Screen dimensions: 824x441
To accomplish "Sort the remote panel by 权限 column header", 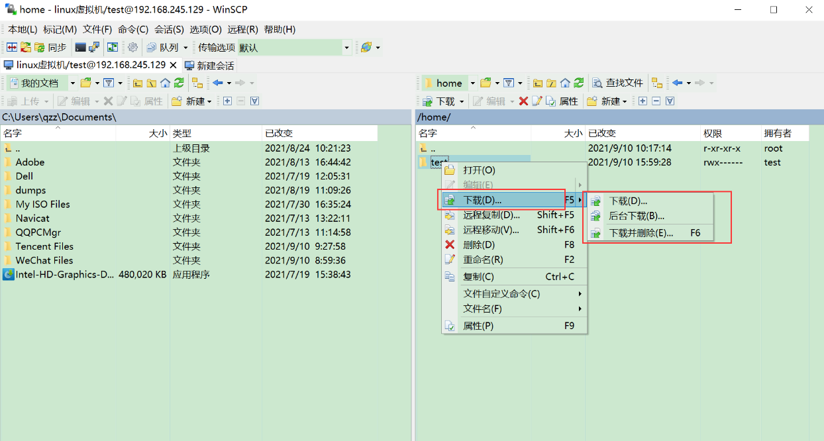I will [731, 133].
